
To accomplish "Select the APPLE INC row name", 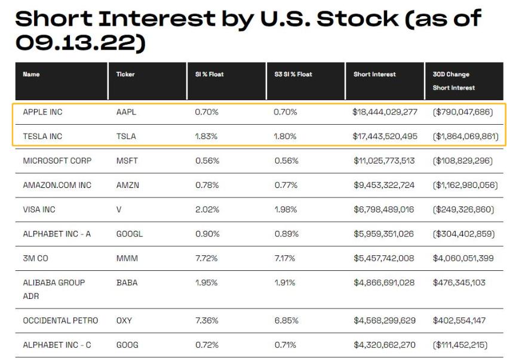I will coord(42,112).
